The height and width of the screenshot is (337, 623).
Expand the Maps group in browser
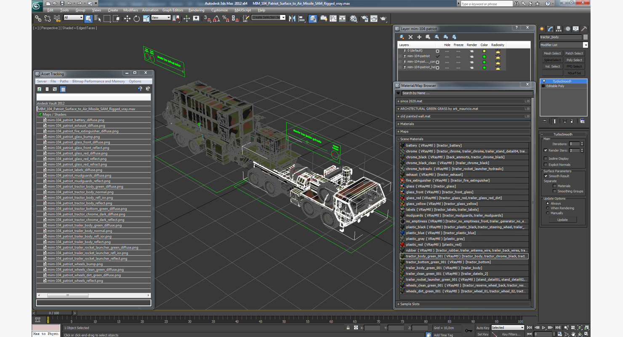[x=399, y=131]
